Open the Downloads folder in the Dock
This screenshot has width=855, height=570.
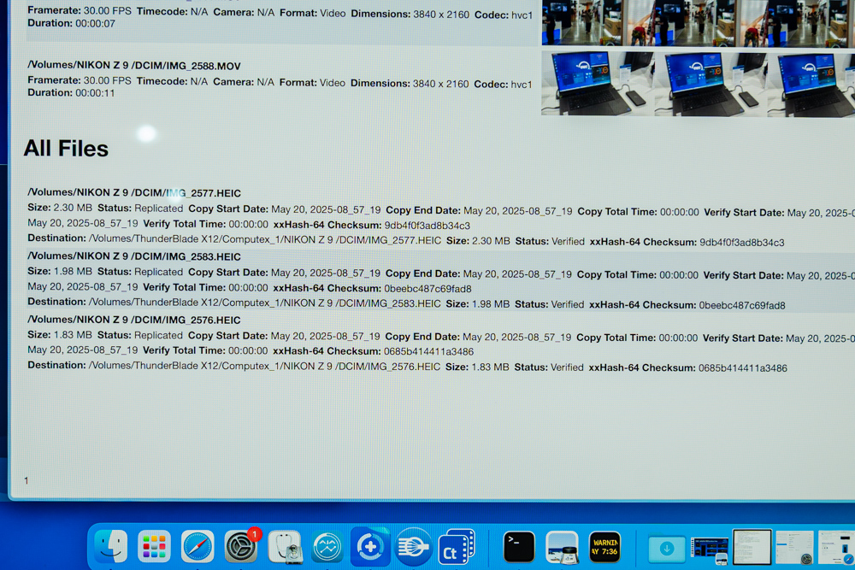[x=666, y=548]
